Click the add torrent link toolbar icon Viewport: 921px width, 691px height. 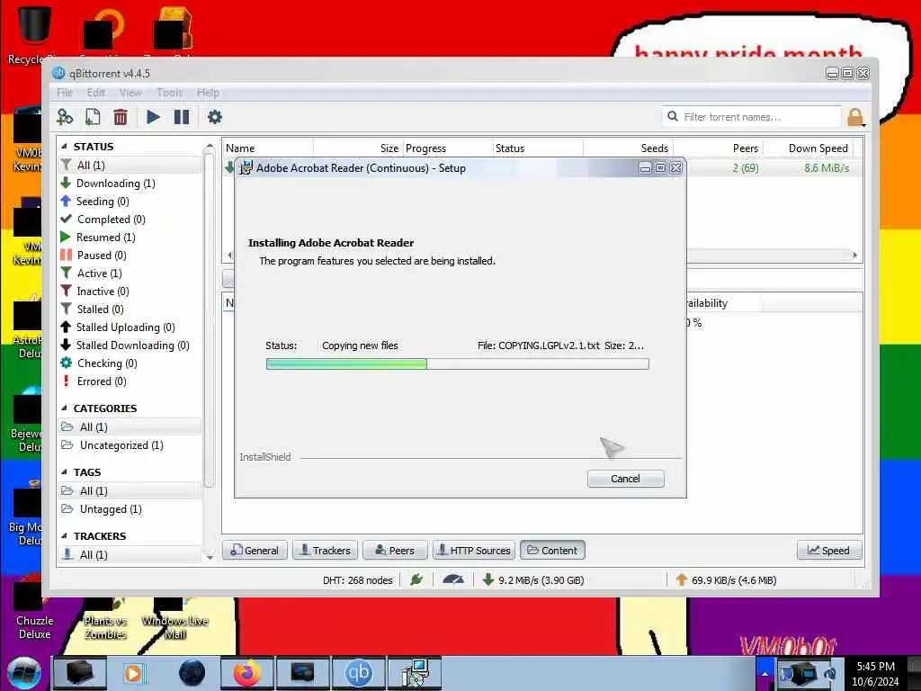pyautogui.click(x=65, y=117)
